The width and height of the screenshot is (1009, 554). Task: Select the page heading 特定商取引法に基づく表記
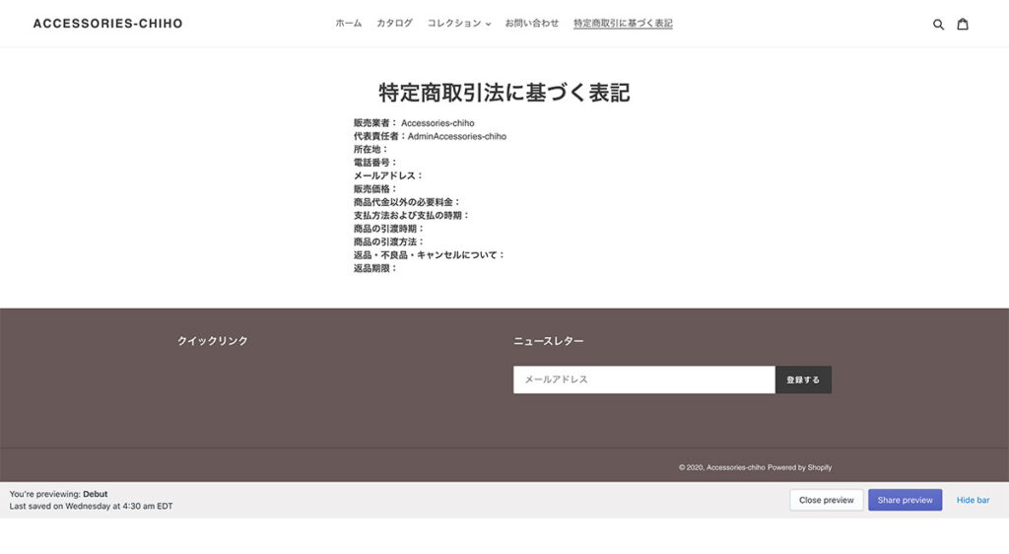[x=504, y=93]
